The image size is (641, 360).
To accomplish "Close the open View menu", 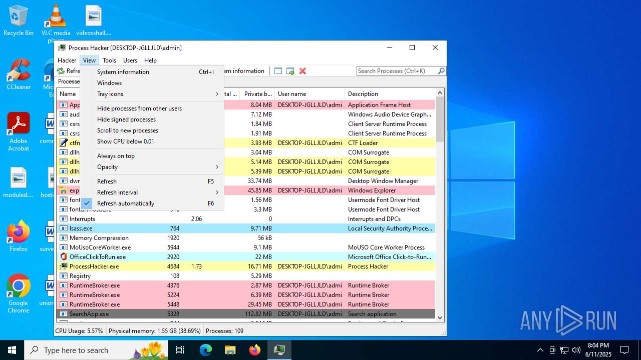I will pyautogui.click(x=89, y=60).
